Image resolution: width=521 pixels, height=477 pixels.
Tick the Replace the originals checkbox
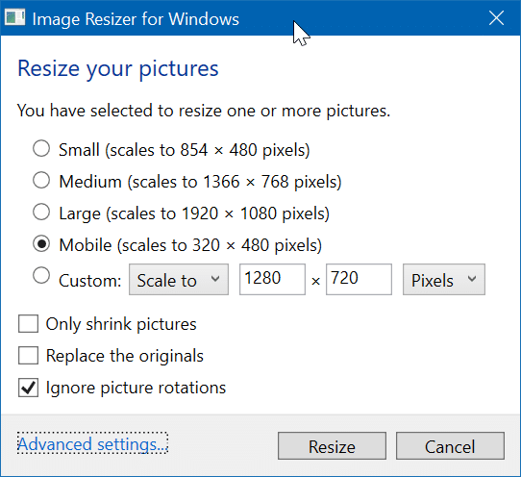(28, 356)
